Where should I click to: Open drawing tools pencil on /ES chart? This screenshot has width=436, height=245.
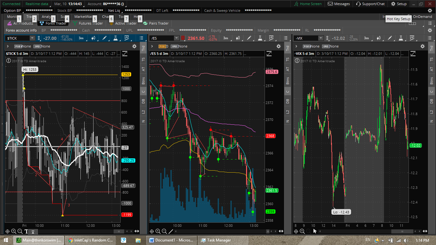point(249,38)
